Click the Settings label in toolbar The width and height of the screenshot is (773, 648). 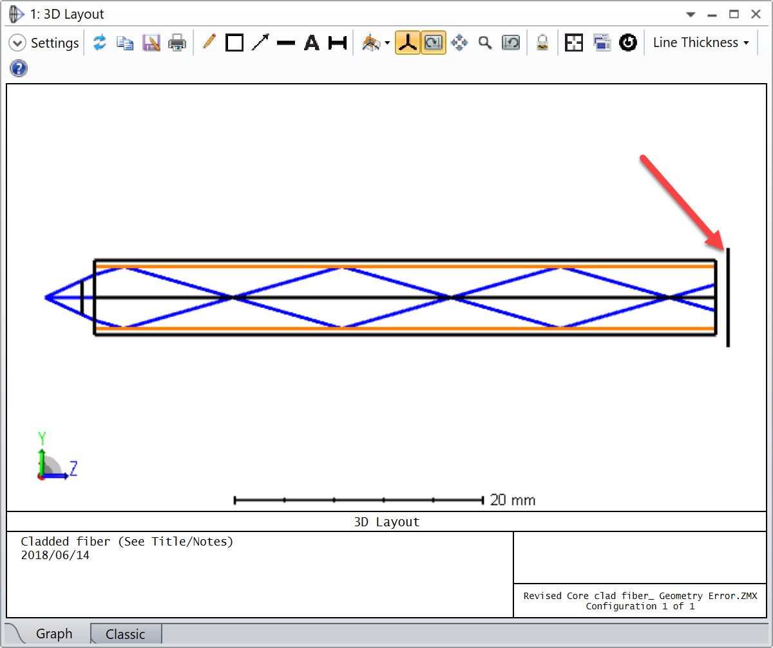pos(55,43)
